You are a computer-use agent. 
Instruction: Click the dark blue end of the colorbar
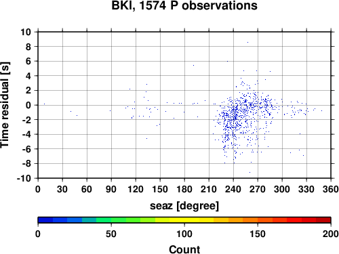45,220
